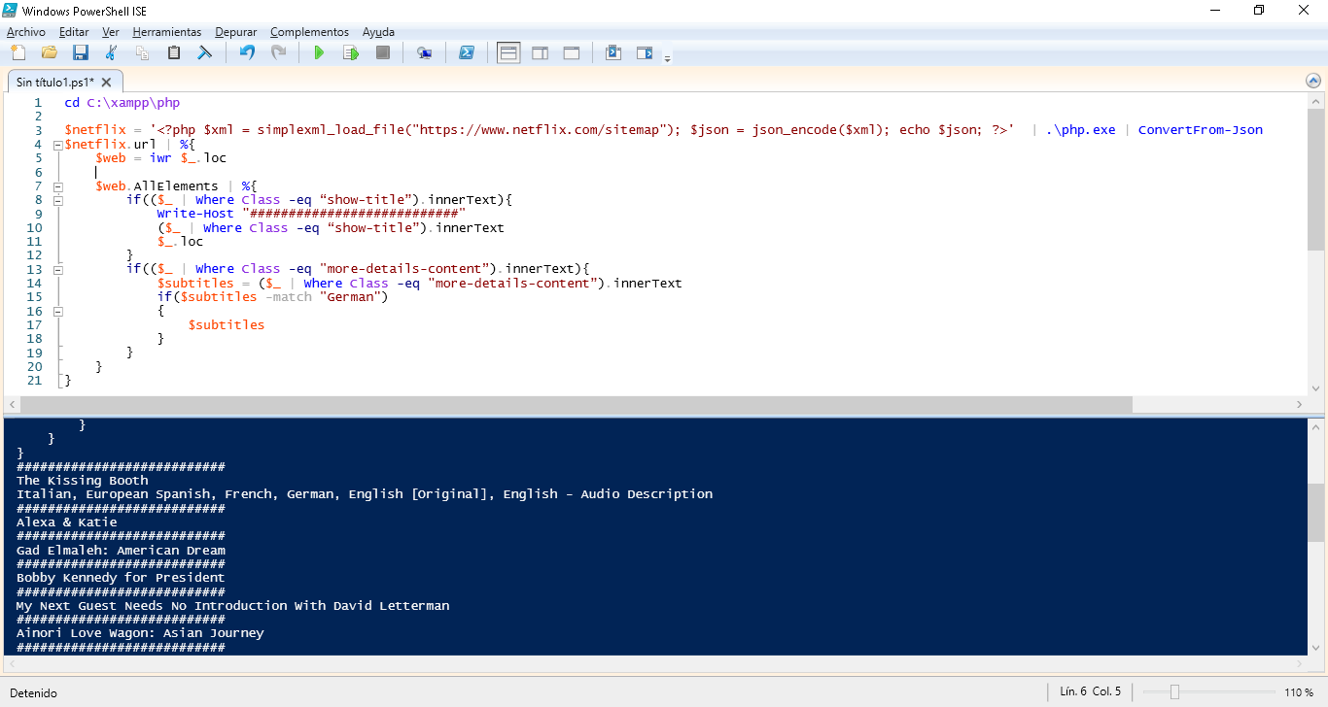Image resolution: width=1328 pixels, height=707 pixels.
Task: Open a new remote PowerShell tab
Action: point(424,52)
